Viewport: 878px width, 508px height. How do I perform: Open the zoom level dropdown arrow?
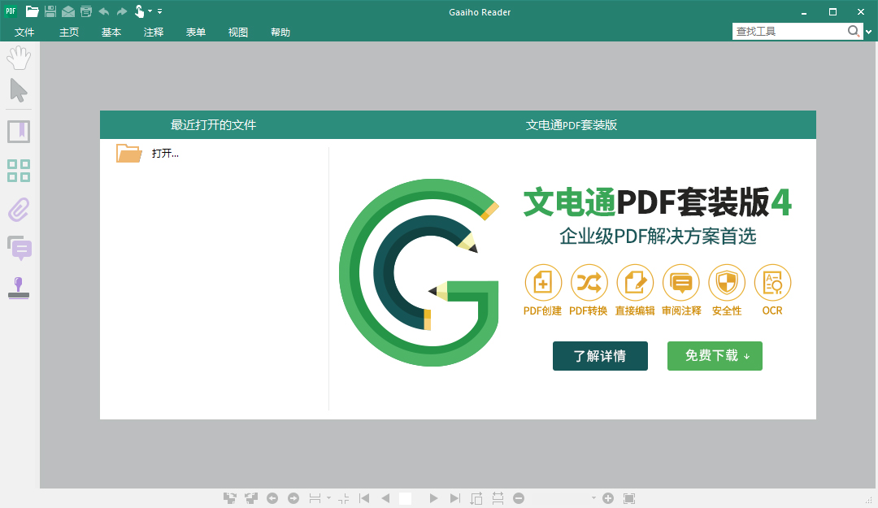[x=593, y=498]
